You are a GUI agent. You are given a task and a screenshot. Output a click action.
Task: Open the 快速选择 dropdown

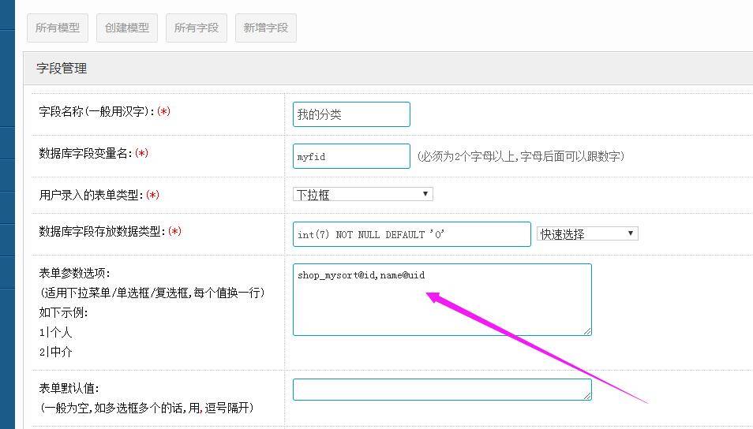[586, 233]
